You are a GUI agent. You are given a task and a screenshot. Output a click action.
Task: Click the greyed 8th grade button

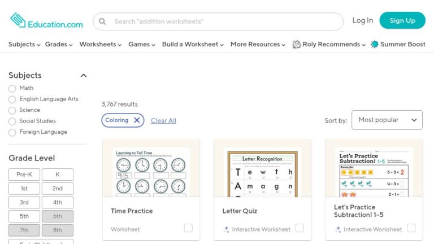pos(58,230)
